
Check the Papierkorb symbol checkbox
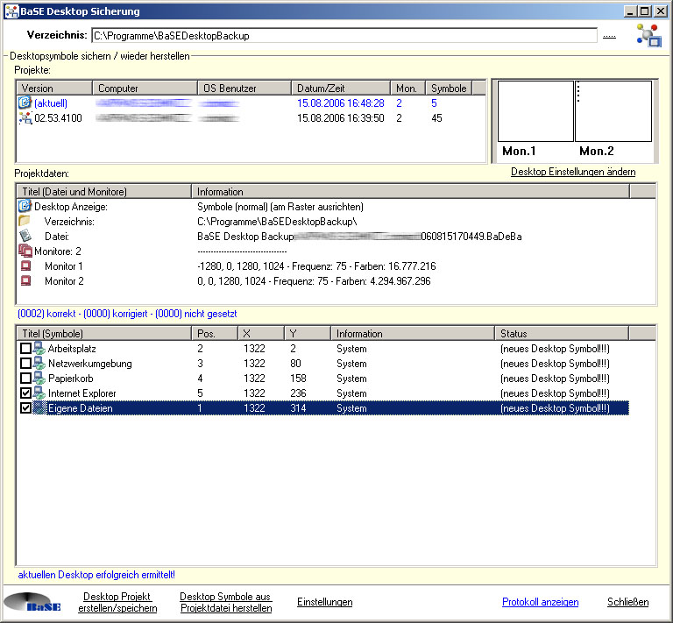coord(25,379)
